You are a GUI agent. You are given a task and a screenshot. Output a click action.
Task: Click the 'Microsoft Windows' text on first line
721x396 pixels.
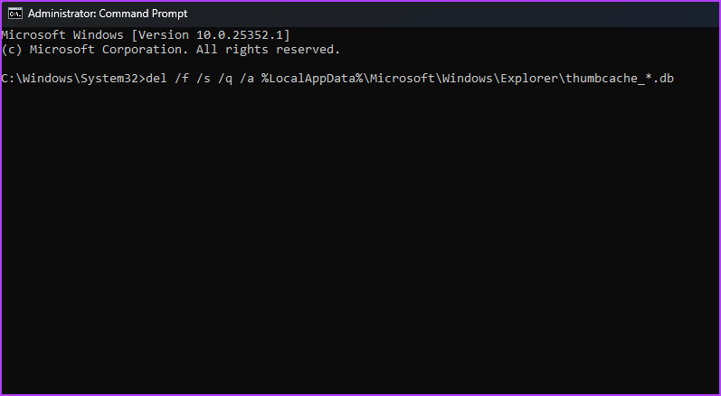point(62,35)
